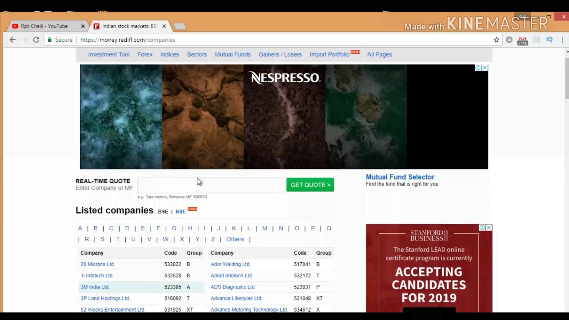Close the Stanford Business ad

pos(489,228)
